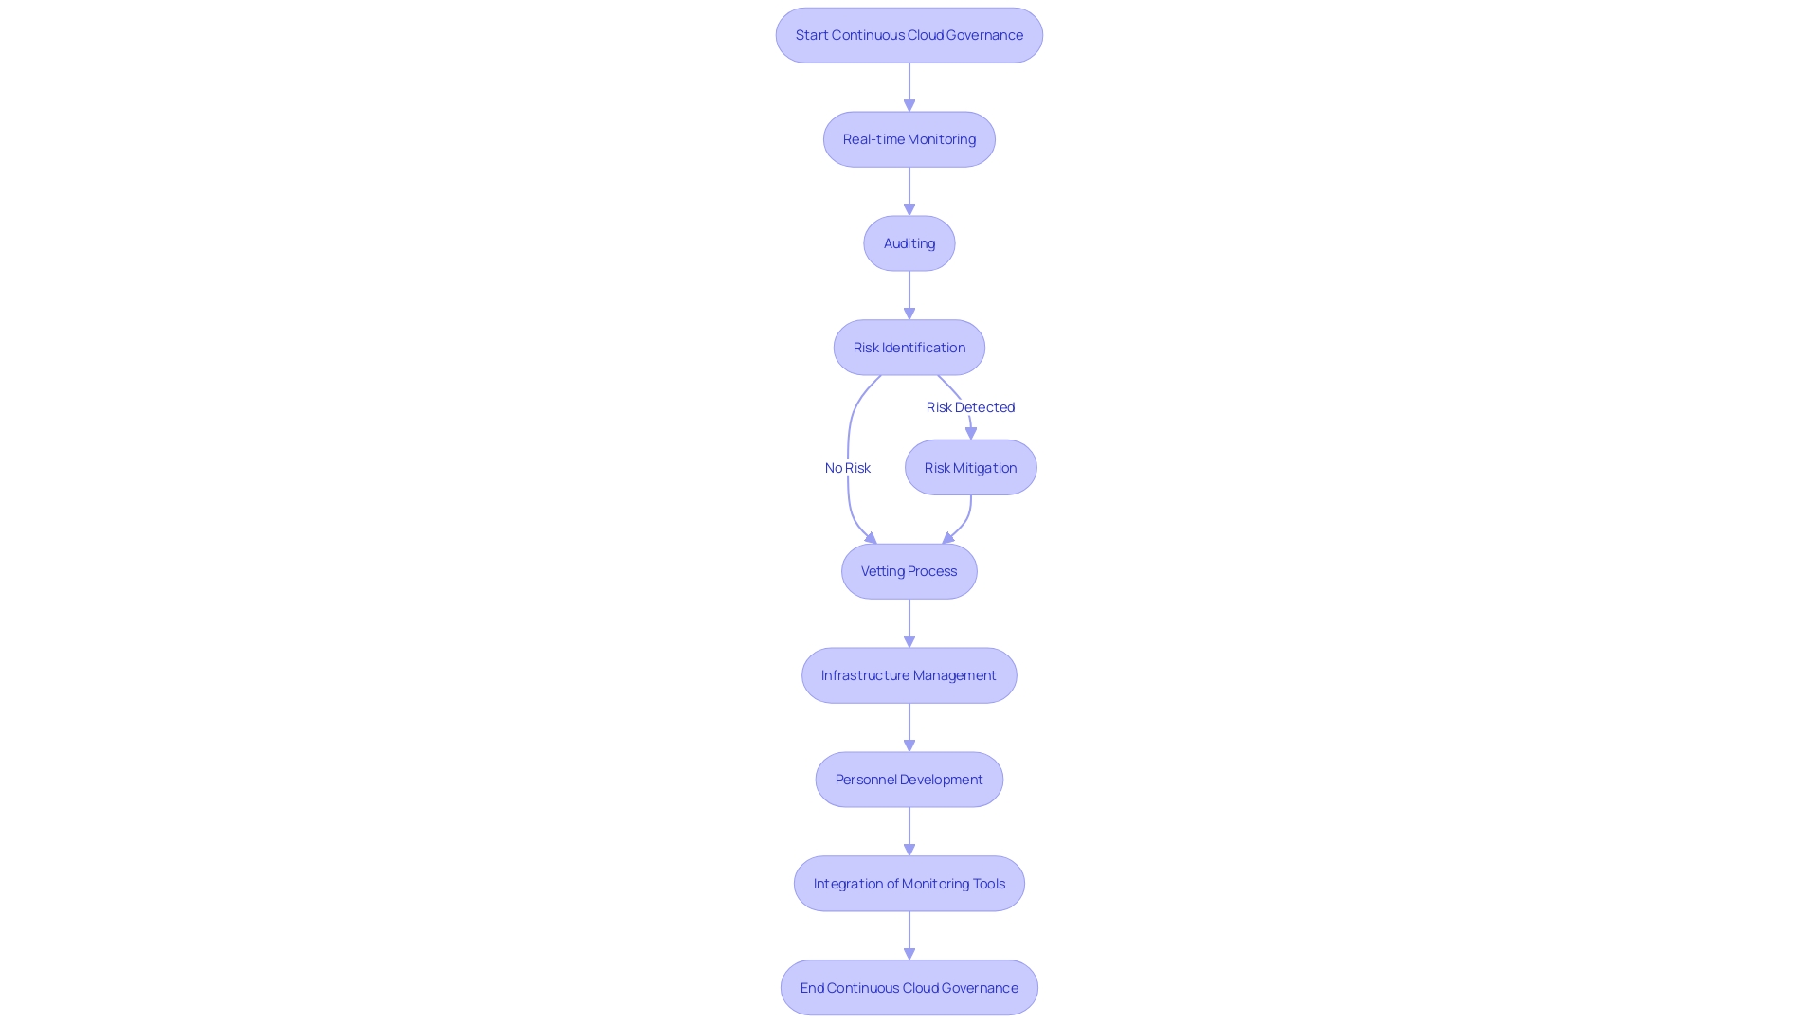Image resolution: width=1819 pixels, height=1023 pixels.
Task: Expand the Risk Identification branch options
Action: click(909, 348)
